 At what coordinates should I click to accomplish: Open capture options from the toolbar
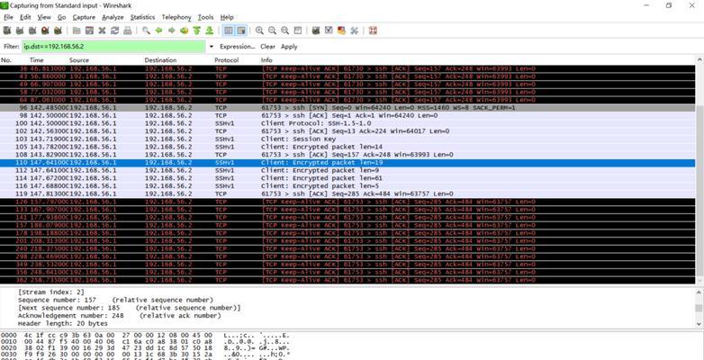click(x=19, y=31)
